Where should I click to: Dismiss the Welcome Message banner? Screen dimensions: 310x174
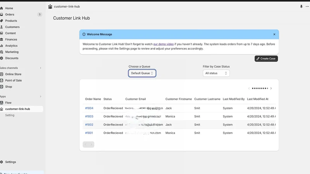[x=274, y=34]
